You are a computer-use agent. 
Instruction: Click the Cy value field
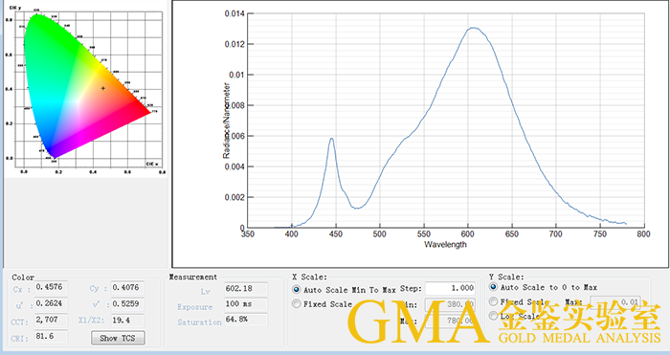pyautogui.click(x=127, y=287)
